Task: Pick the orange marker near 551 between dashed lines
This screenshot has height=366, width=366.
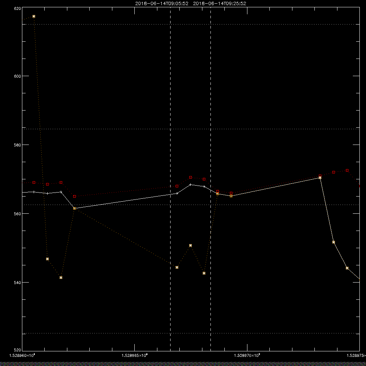Action: (190, 245)
